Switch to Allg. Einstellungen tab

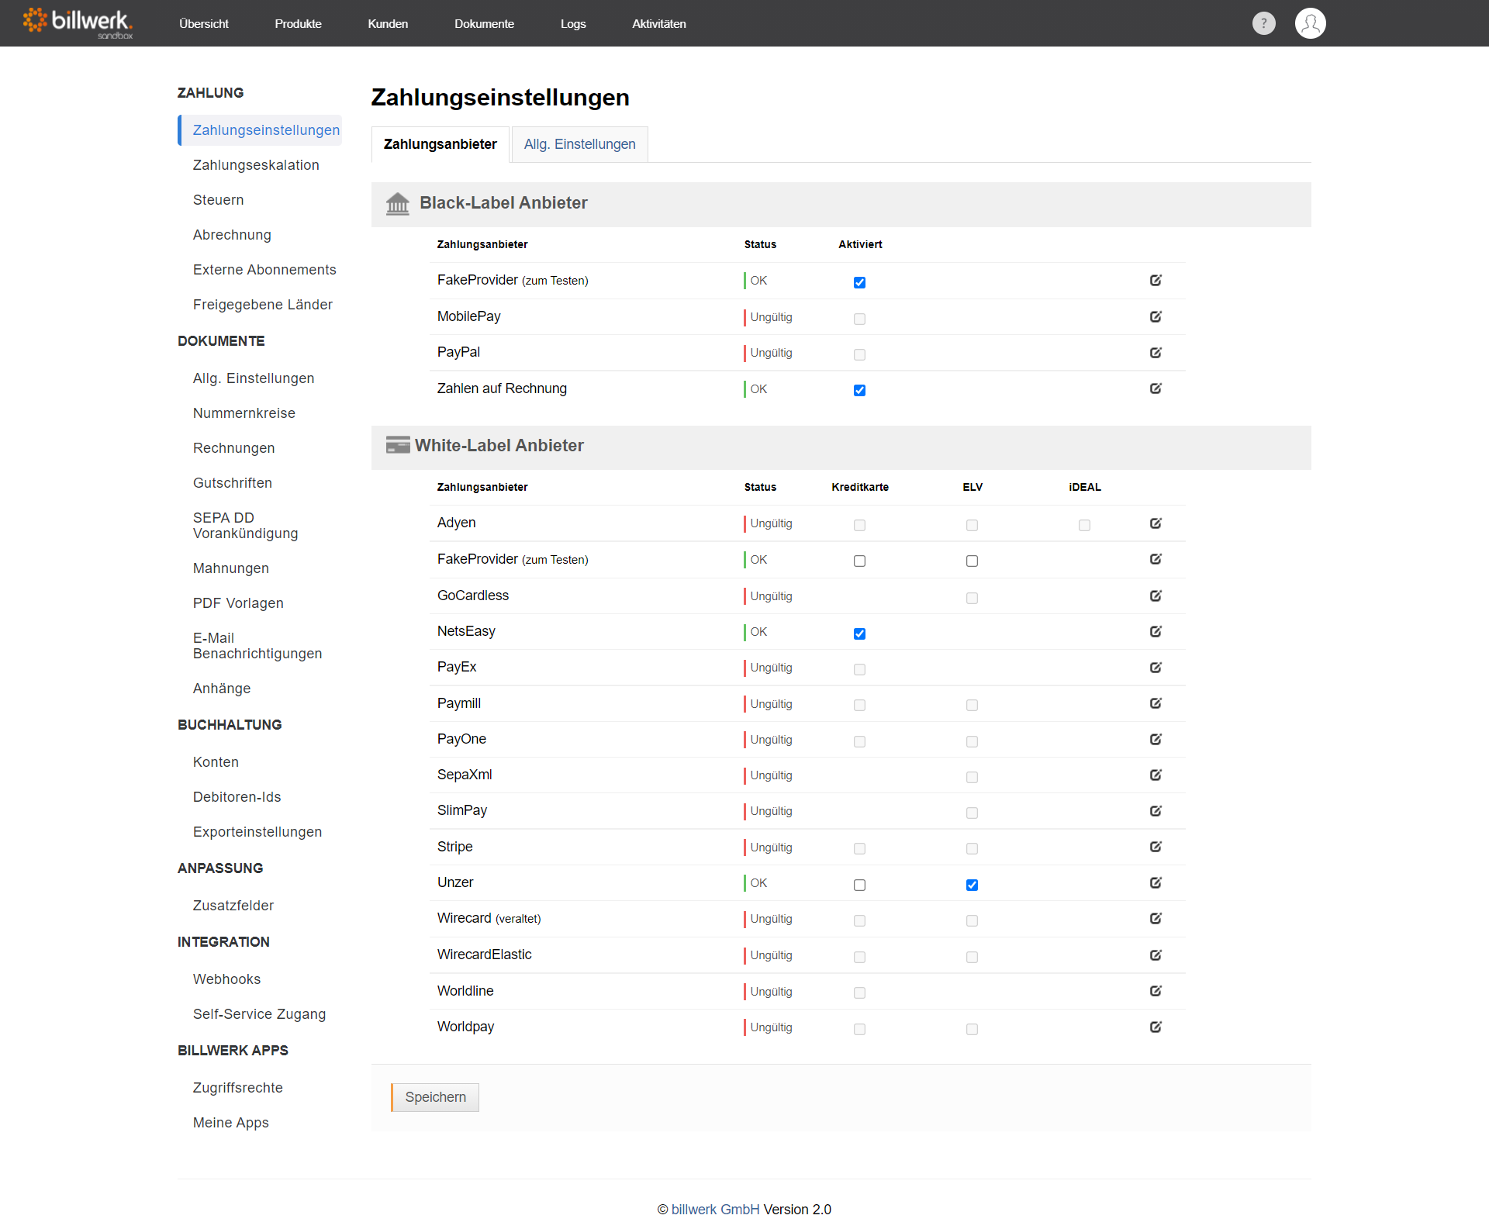click(x=579, y=144)
